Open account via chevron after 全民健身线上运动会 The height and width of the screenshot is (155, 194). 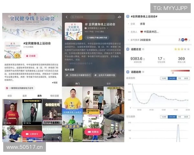107,28
